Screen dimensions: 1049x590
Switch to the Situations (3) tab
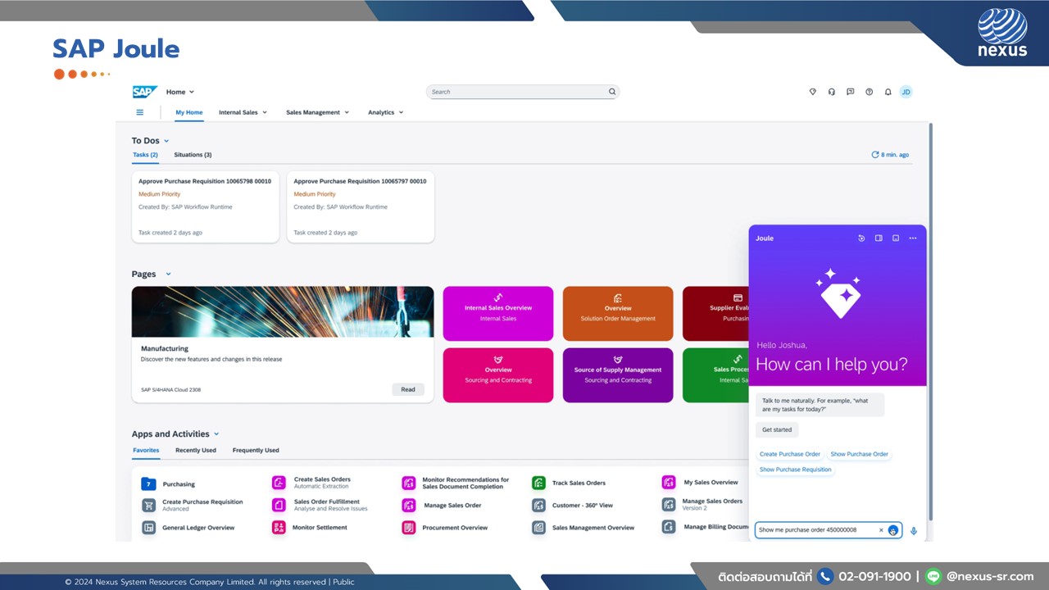[193, 154]
